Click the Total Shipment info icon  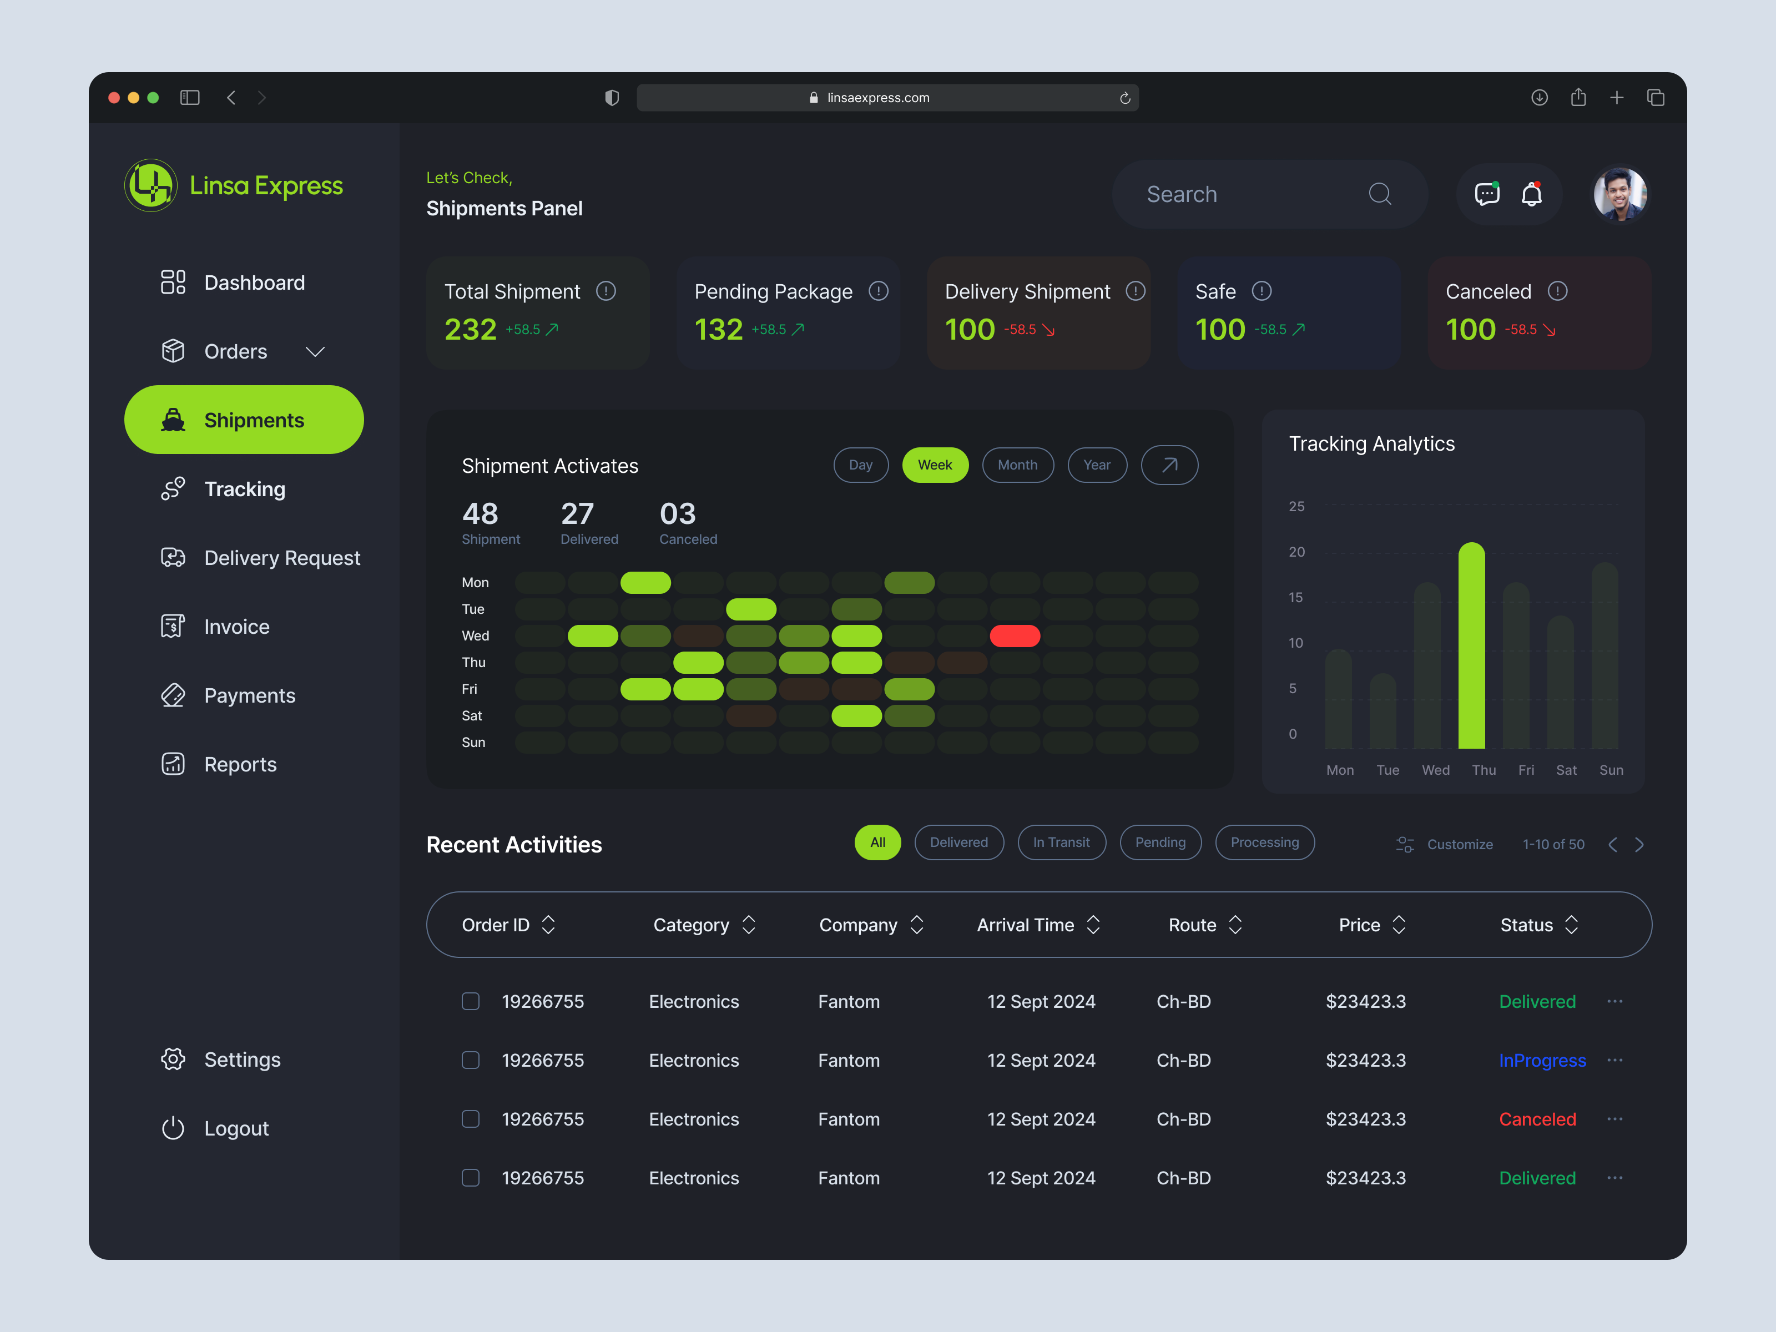pyautogui.click(x=606, y=291)
